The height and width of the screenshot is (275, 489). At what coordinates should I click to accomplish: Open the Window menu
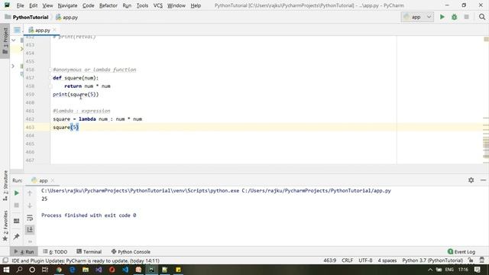176,5
